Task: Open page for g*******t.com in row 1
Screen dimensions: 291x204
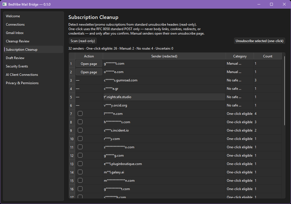Action: point(89,64)
